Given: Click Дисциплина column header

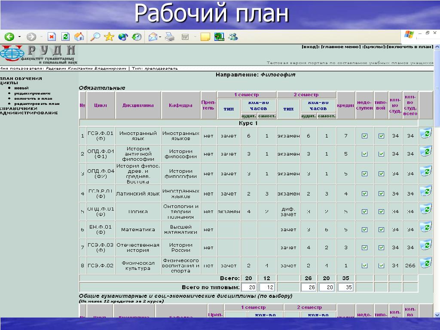Looking at the screenshot, I should pyautogui.click(x=138, y=105).
